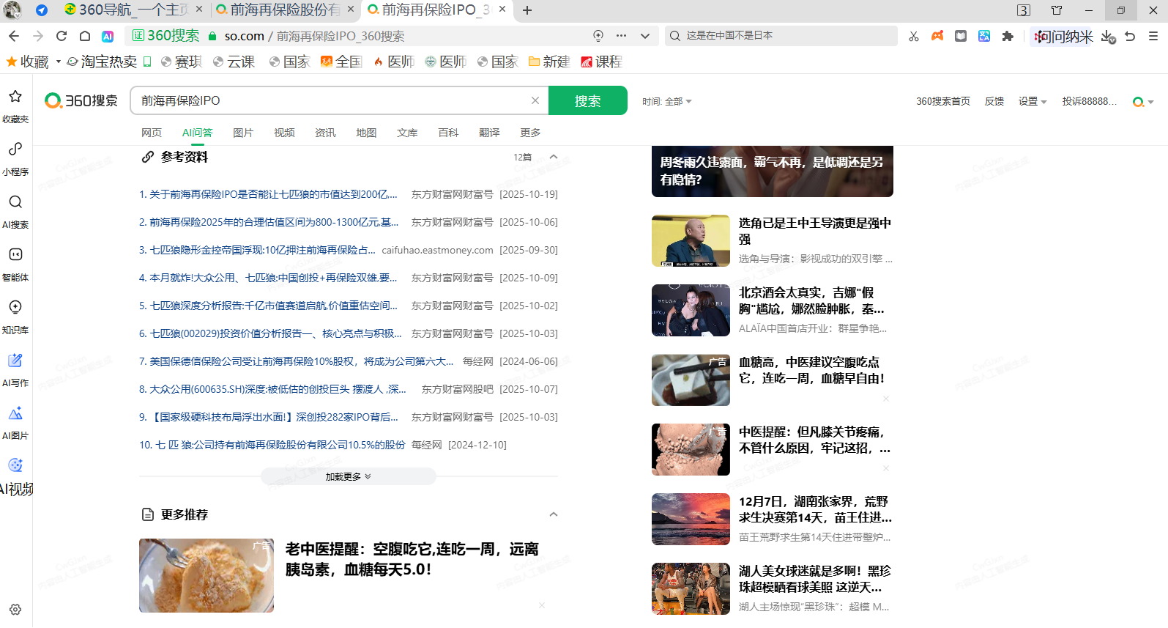Collapse the 更多推荐 section
Viewport: 1168px width, 628px height.
(554, 514)
